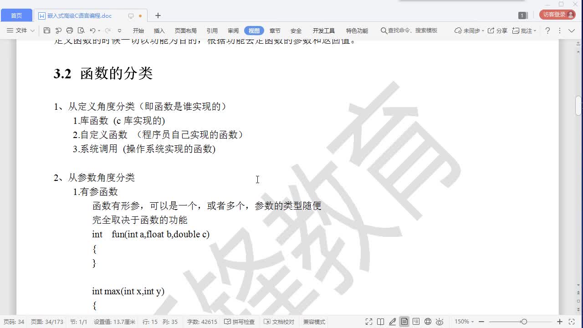
Task: Click the 页面: 34/173 status entry
Action: point(47,322)
